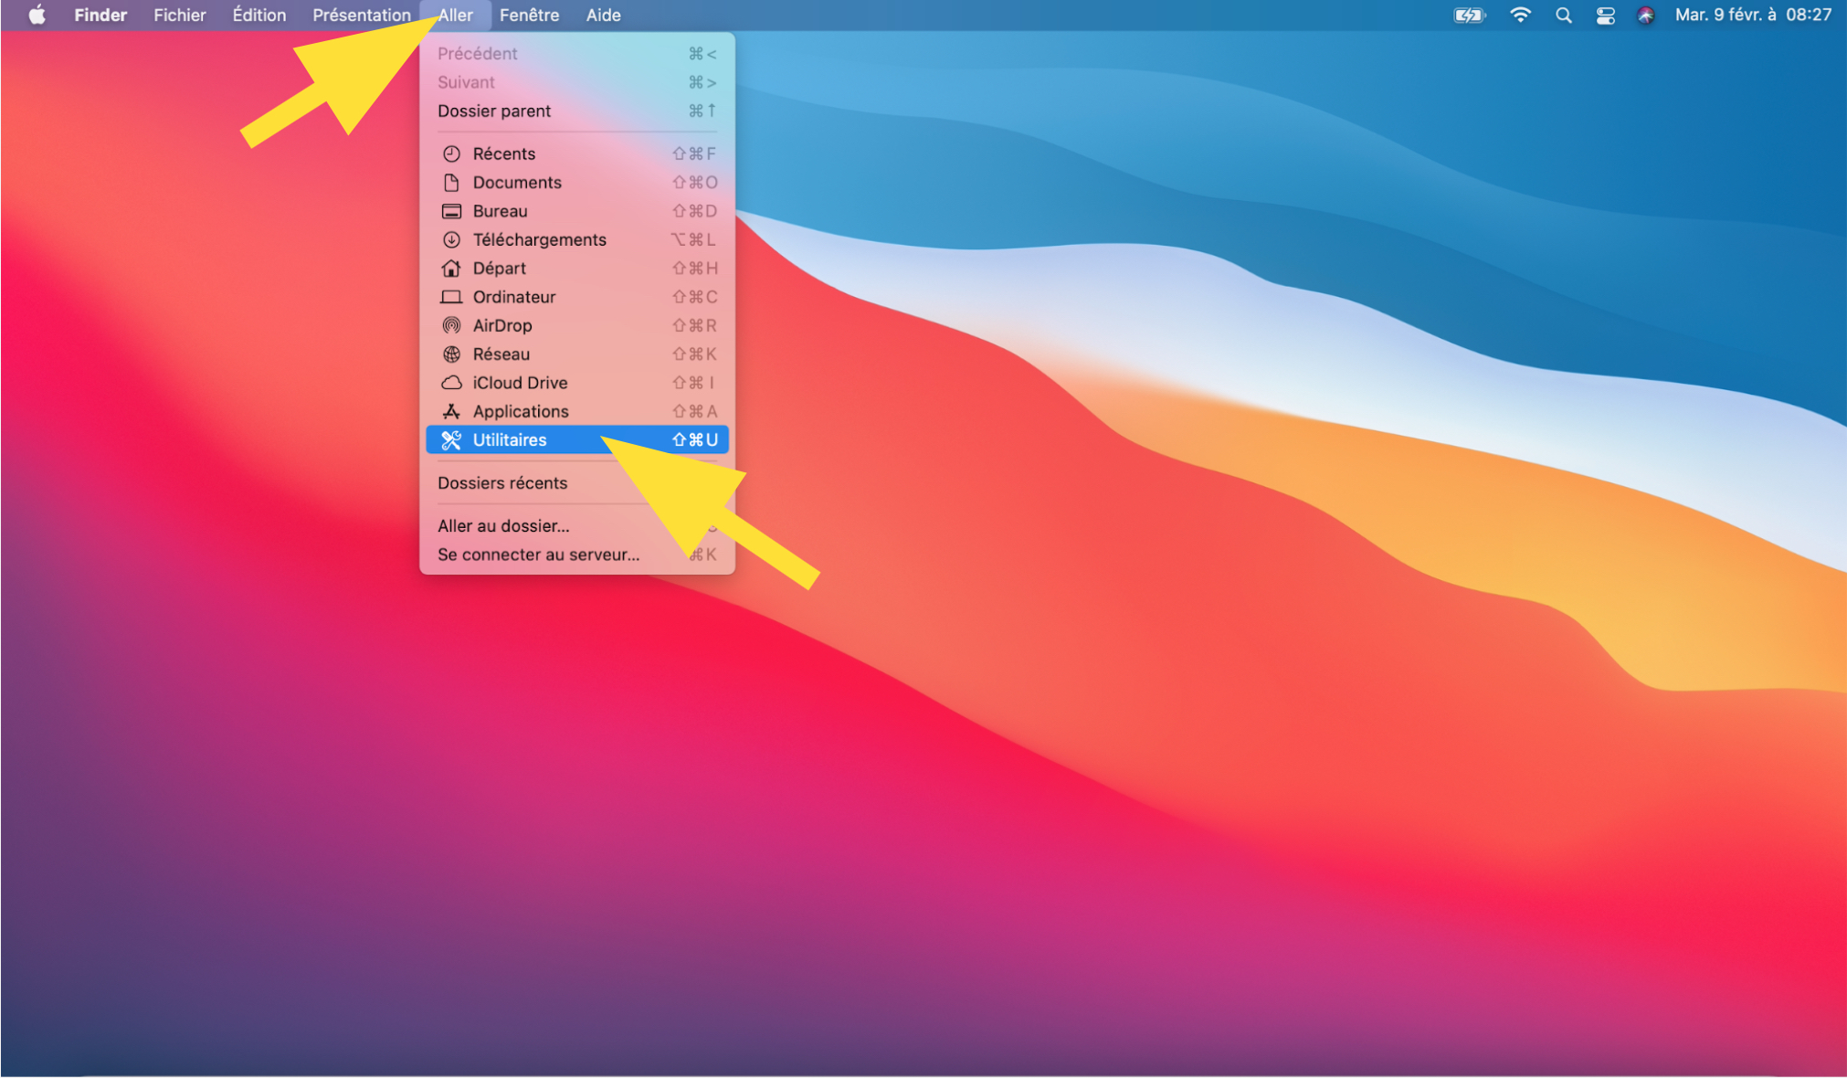Select Récents menu entry
1847x1078 pixels.
[577, 153]
